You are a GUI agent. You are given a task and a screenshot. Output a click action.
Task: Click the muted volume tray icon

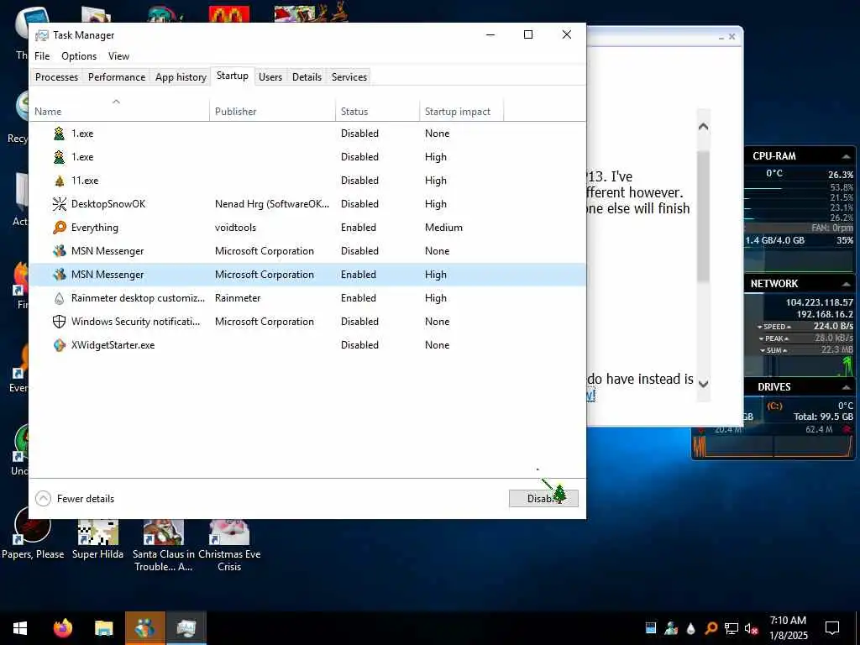pos(751,628)
